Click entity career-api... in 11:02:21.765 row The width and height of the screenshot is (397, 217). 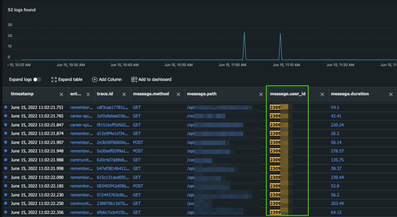click(81, 116)
